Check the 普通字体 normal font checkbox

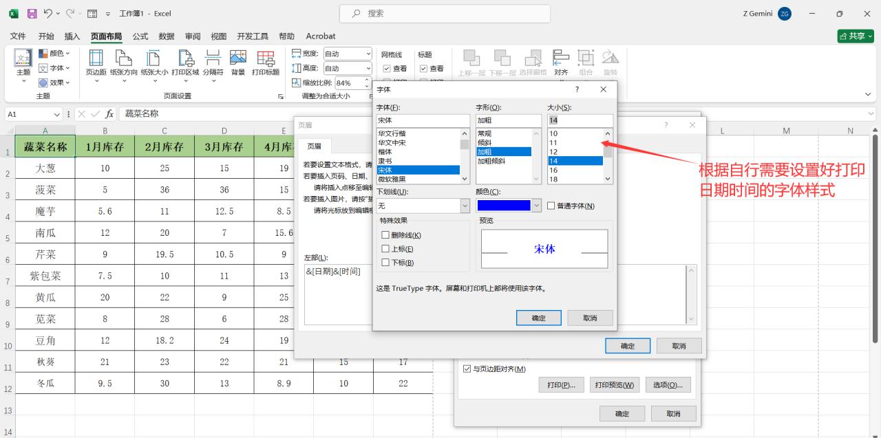pyautogui.click(x=551, y=206)
